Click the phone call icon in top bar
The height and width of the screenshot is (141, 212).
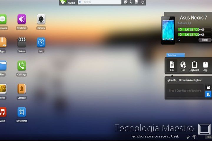(131, 2)
